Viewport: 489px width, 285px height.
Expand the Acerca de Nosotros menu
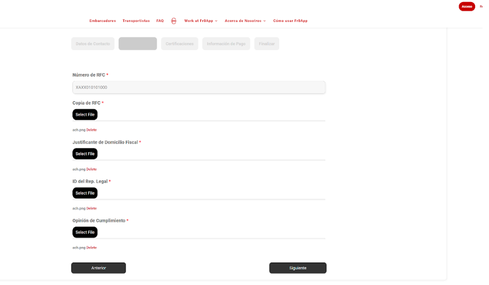(x=245, y=21)
